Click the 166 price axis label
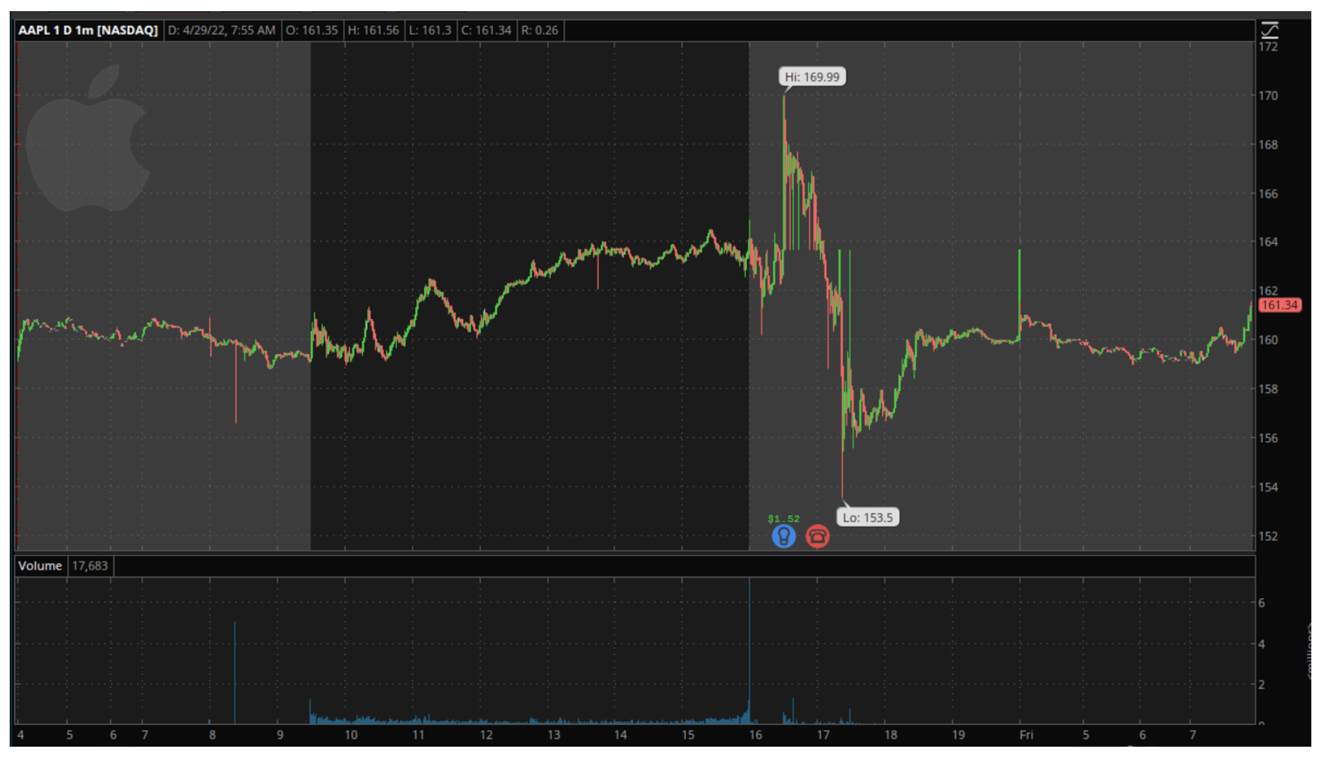1328x762 pixels. click(x=1268, y=194)
